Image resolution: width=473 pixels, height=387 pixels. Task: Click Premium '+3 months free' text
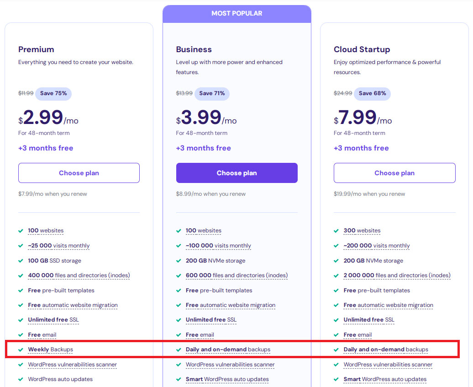[46, 148]
